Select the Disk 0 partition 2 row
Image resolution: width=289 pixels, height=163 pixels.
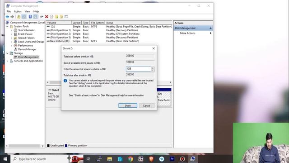[109, 34]
